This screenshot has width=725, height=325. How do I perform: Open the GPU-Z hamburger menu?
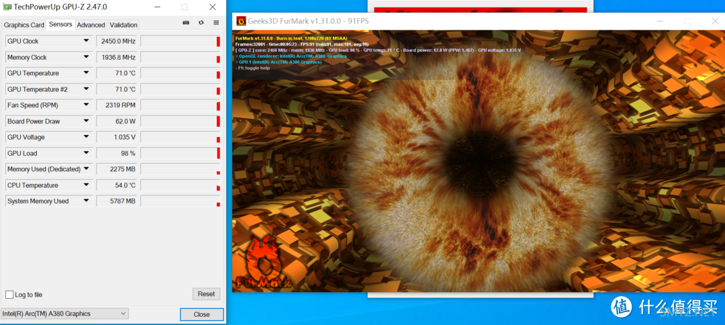pos(216,23)
